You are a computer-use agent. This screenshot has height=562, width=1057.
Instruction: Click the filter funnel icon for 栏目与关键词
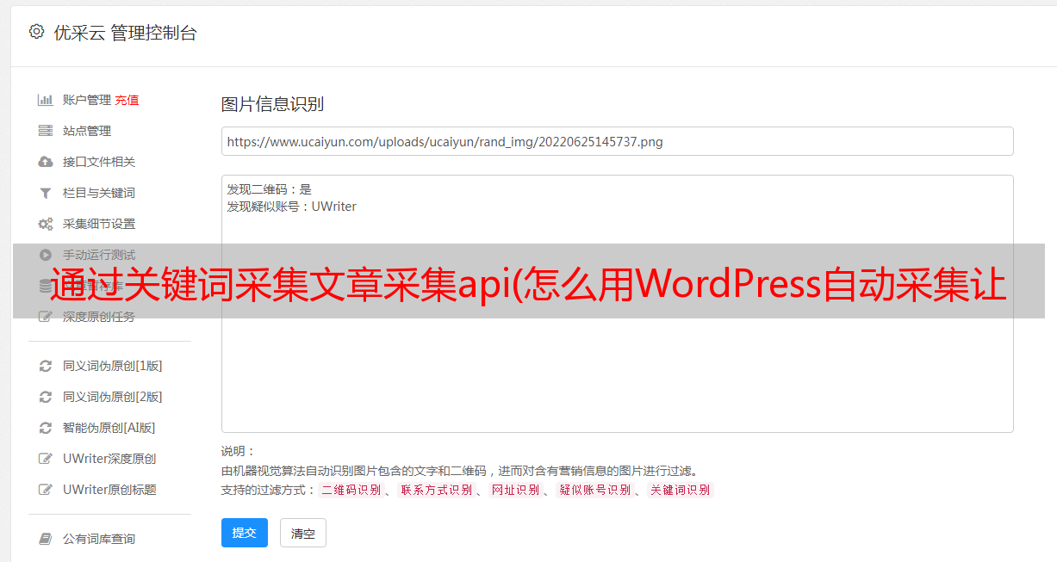coord(46,193)
